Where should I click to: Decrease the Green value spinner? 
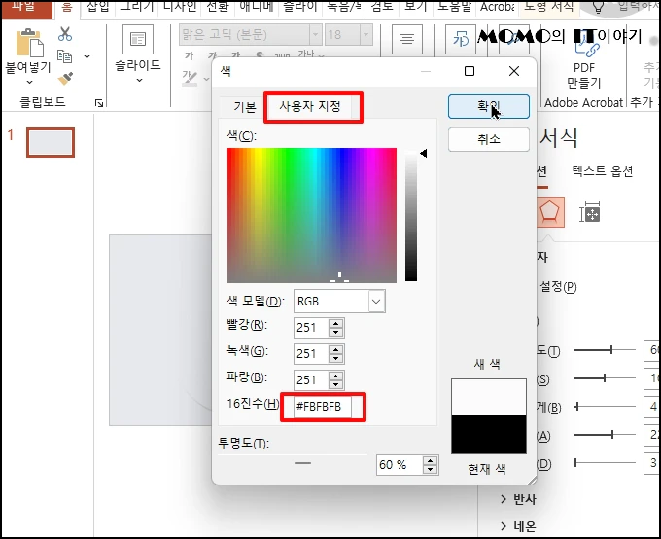pos(336,358)
